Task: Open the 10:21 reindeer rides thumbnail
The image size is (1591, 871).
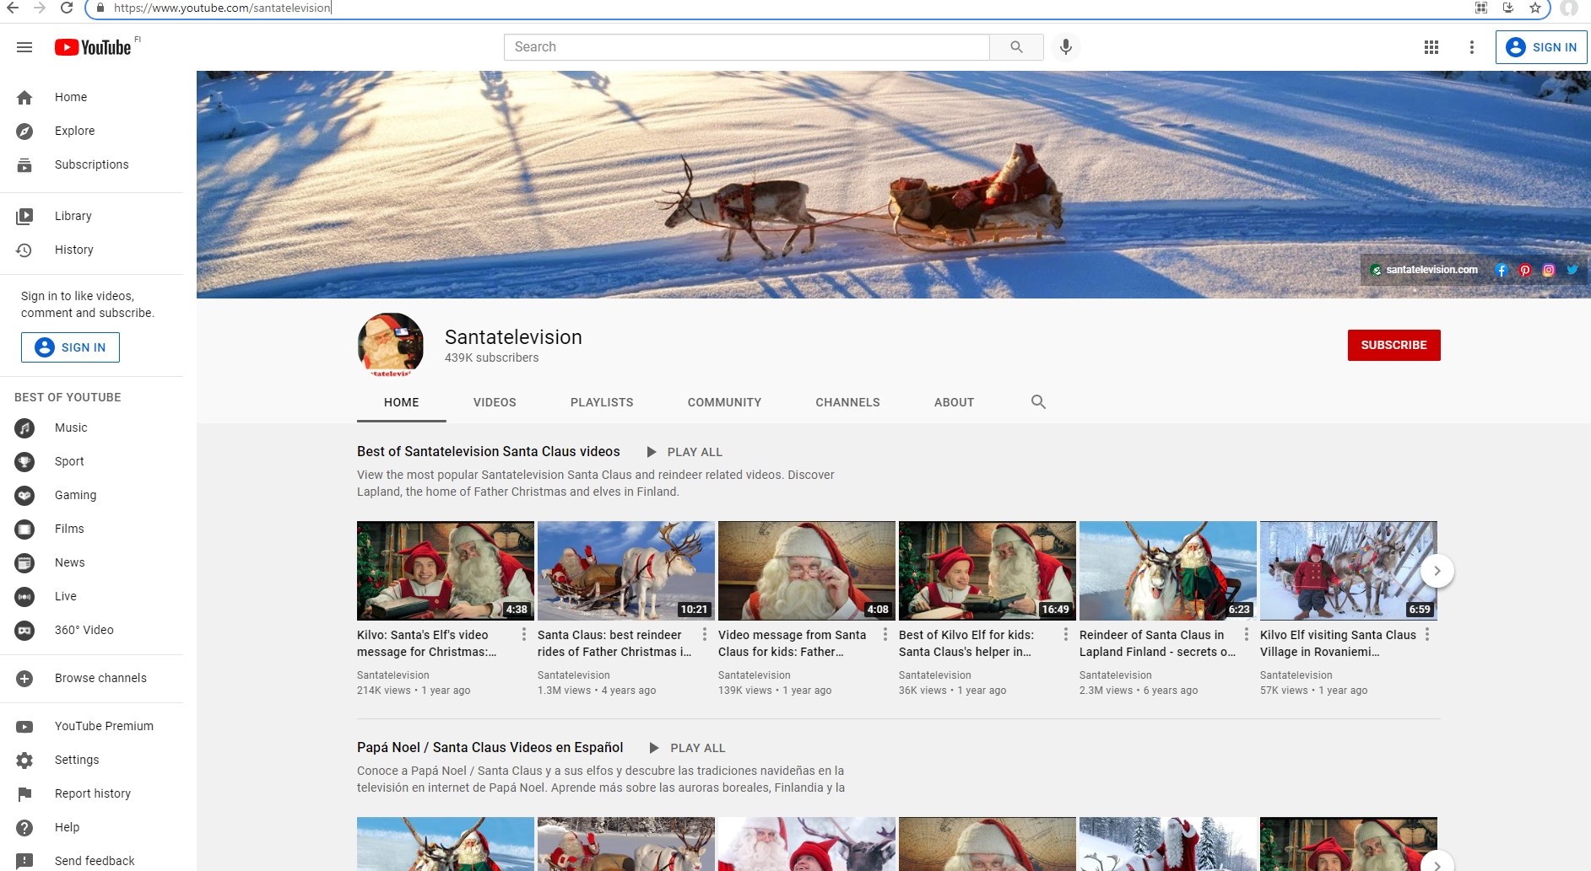Action: pos(626,571)
